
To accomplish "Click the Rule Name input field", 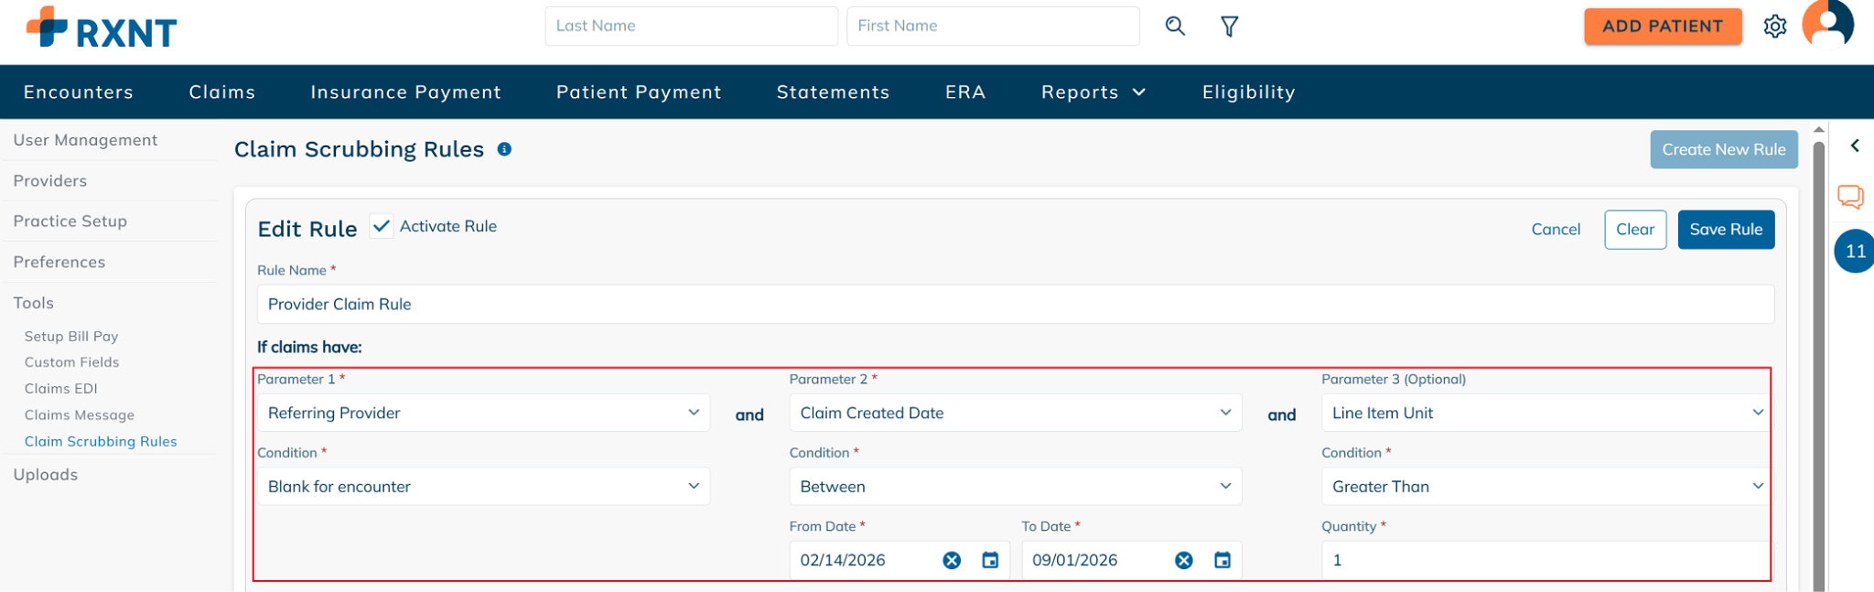I will point(1016,305).
